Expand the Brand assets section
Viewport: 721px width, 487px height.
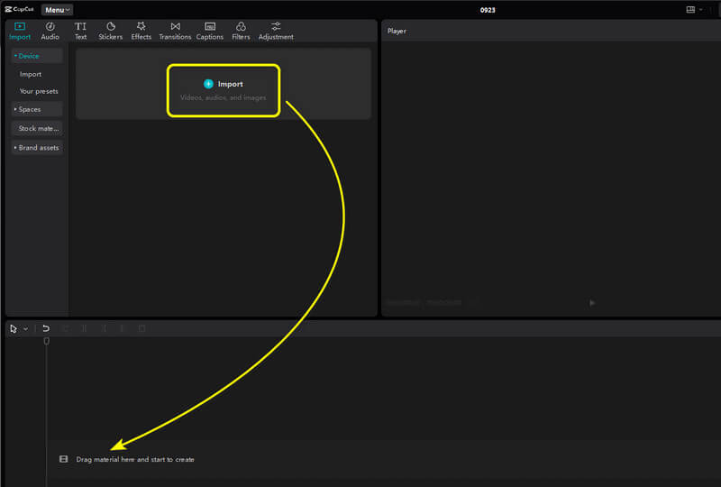36,147
